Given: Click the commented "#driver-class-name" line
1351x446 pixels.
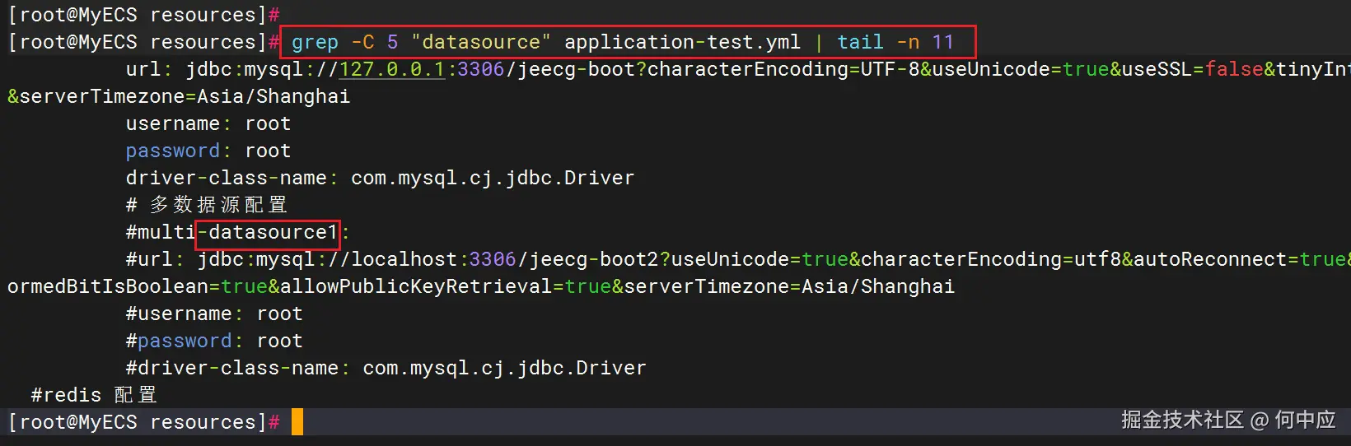Looking at the screenshot, I should pos(386,368).
